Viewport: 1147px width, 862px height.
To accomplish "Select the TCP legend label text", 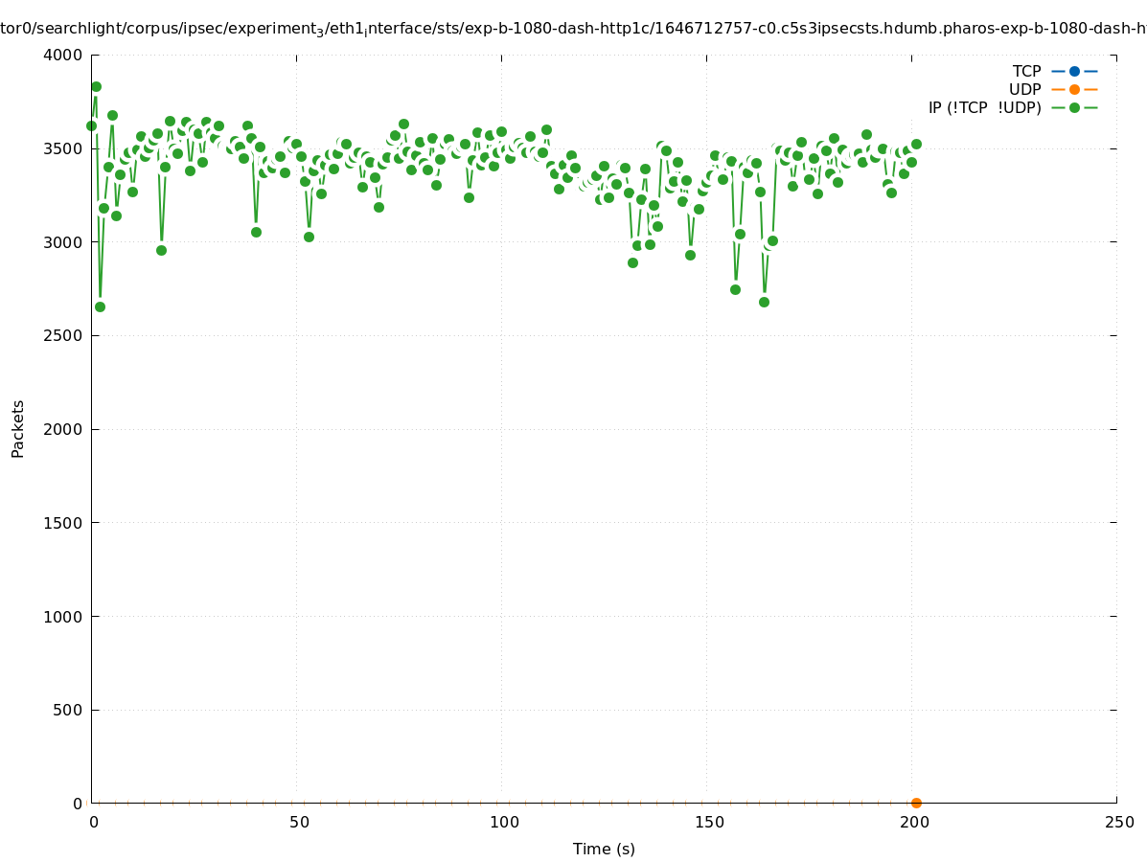I will pyautogui.click(x=1026, y=71).
